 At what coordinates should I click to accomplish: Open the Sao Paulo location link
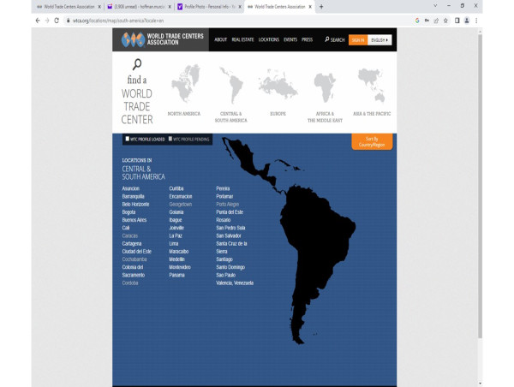226,275
